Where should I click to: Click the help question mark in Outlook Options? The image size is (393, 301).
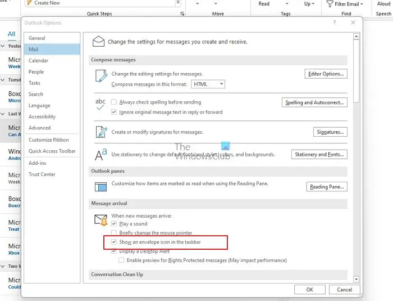[335, 23]
